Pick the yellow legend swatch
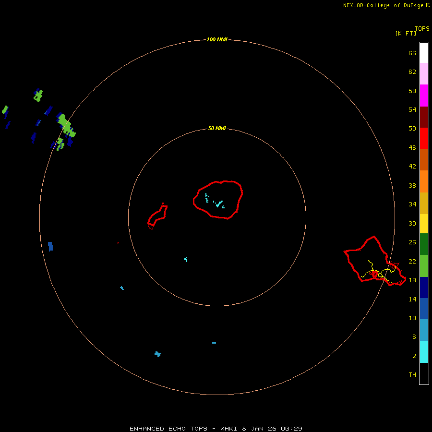This screenshot has height=432, width=432. click(x=424, y=224)
